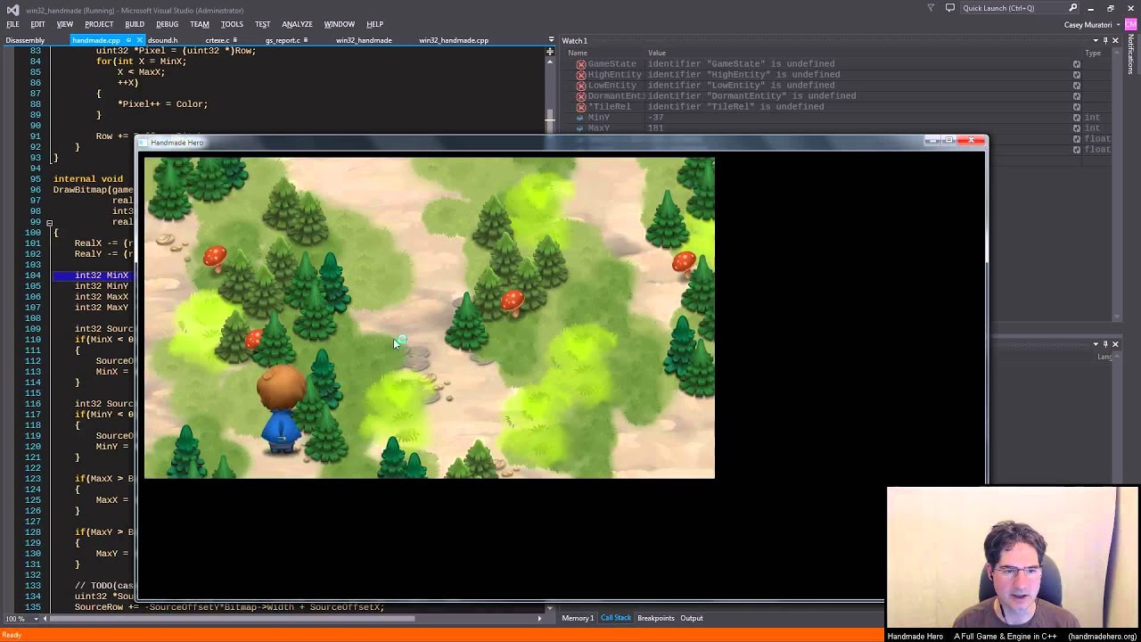Open the feedback speech bubble icon
1141x642 pixels.
tap(949, 8)
